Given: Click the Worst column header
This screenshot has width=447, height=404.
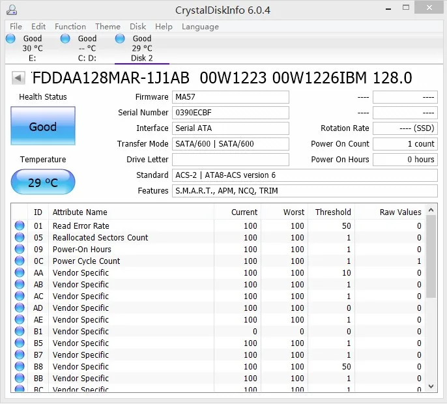Looking at the screenshot, I should (284, 212).
